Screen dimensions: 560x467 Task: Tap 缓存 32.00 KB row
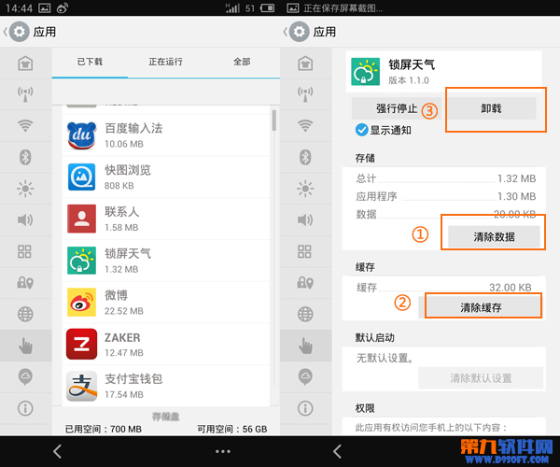(x=444, y=288)
